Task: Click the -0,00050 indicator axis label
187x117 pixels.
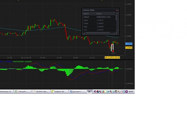Action: 129,83
